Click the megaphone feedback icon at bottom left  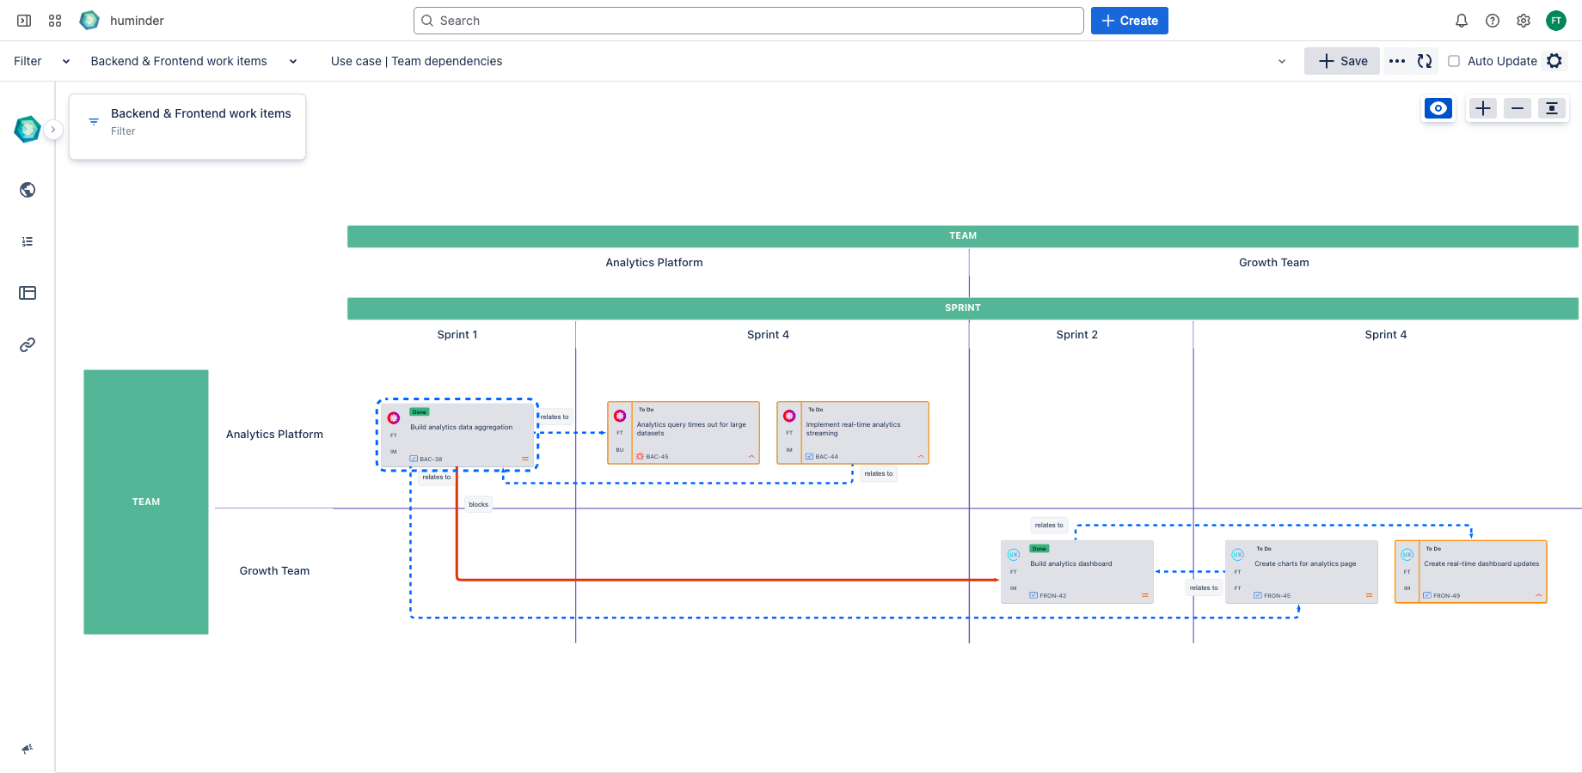tap(27, 748)
